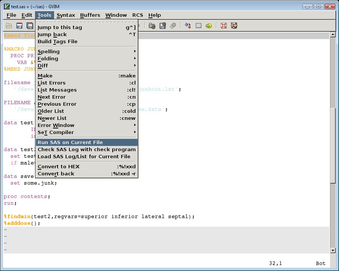Click the Run Script gears icon
The height and width of the screenshot is (271, 339).
coord(173,26)
